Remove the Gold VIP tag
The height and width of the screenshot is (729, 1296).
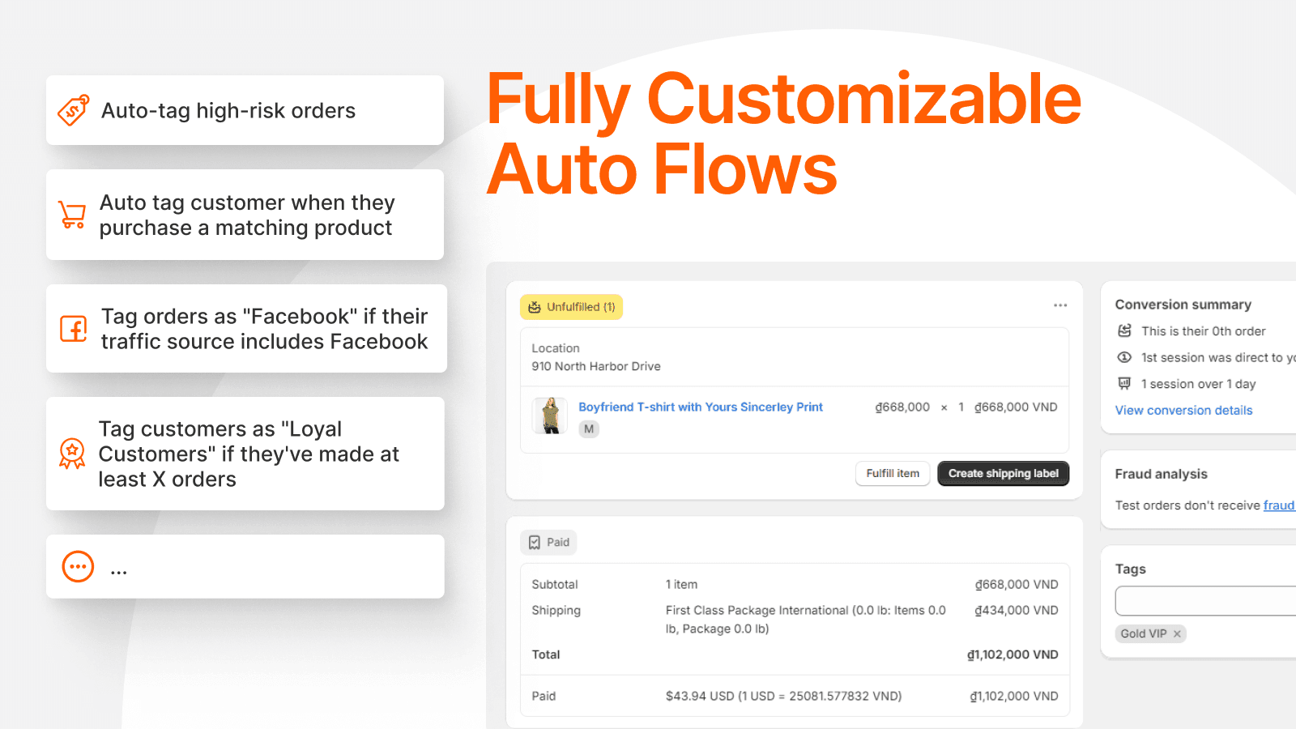click(x=1176, y=633)
